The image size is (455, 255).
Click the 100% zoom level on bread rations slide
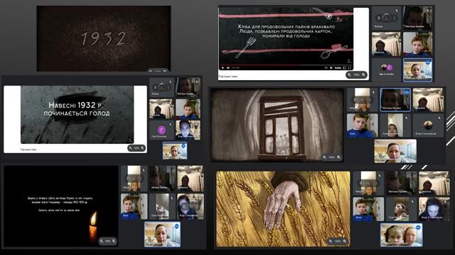pyautogui.click(x=357, y=75)
